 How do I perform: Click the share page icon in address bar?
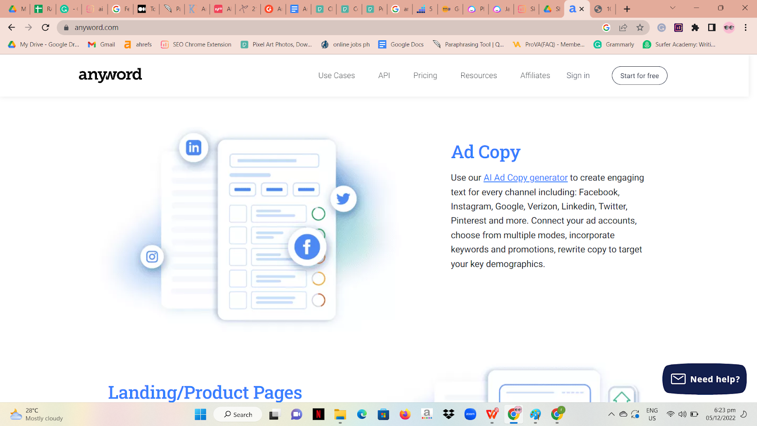click(x=623, y=27)
